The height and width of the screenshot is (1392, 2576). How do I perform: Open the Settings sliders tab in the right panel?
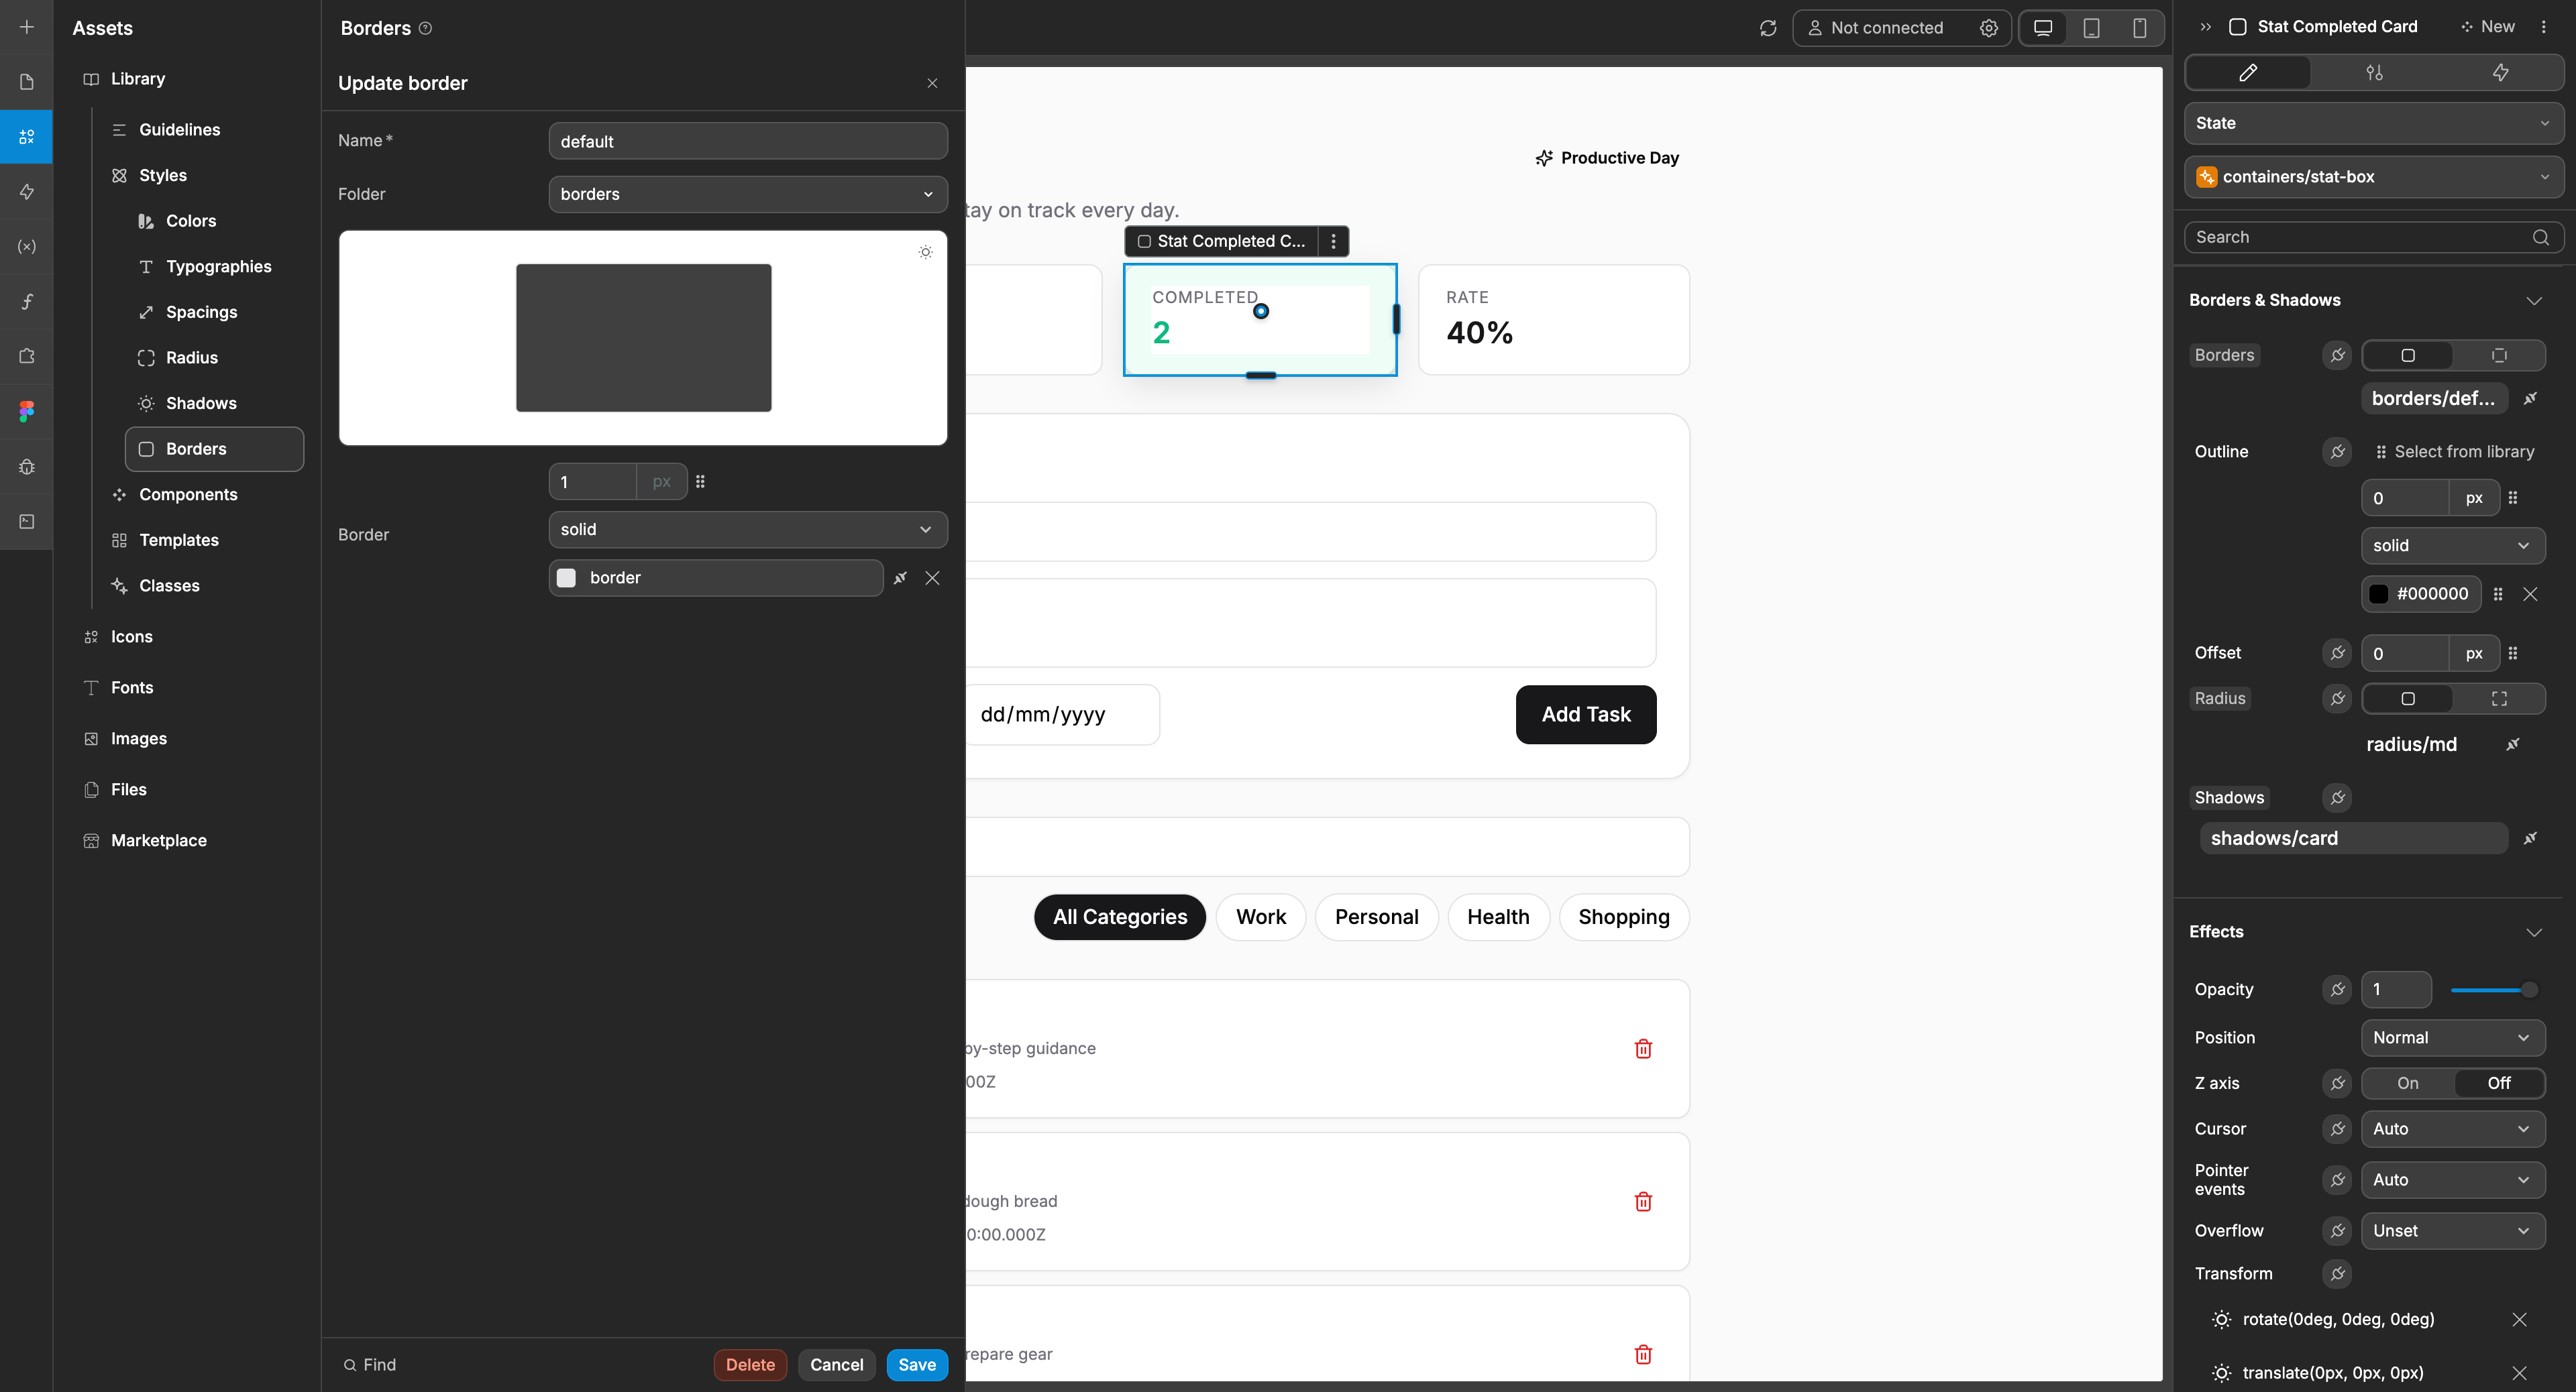click(2374, 72)
